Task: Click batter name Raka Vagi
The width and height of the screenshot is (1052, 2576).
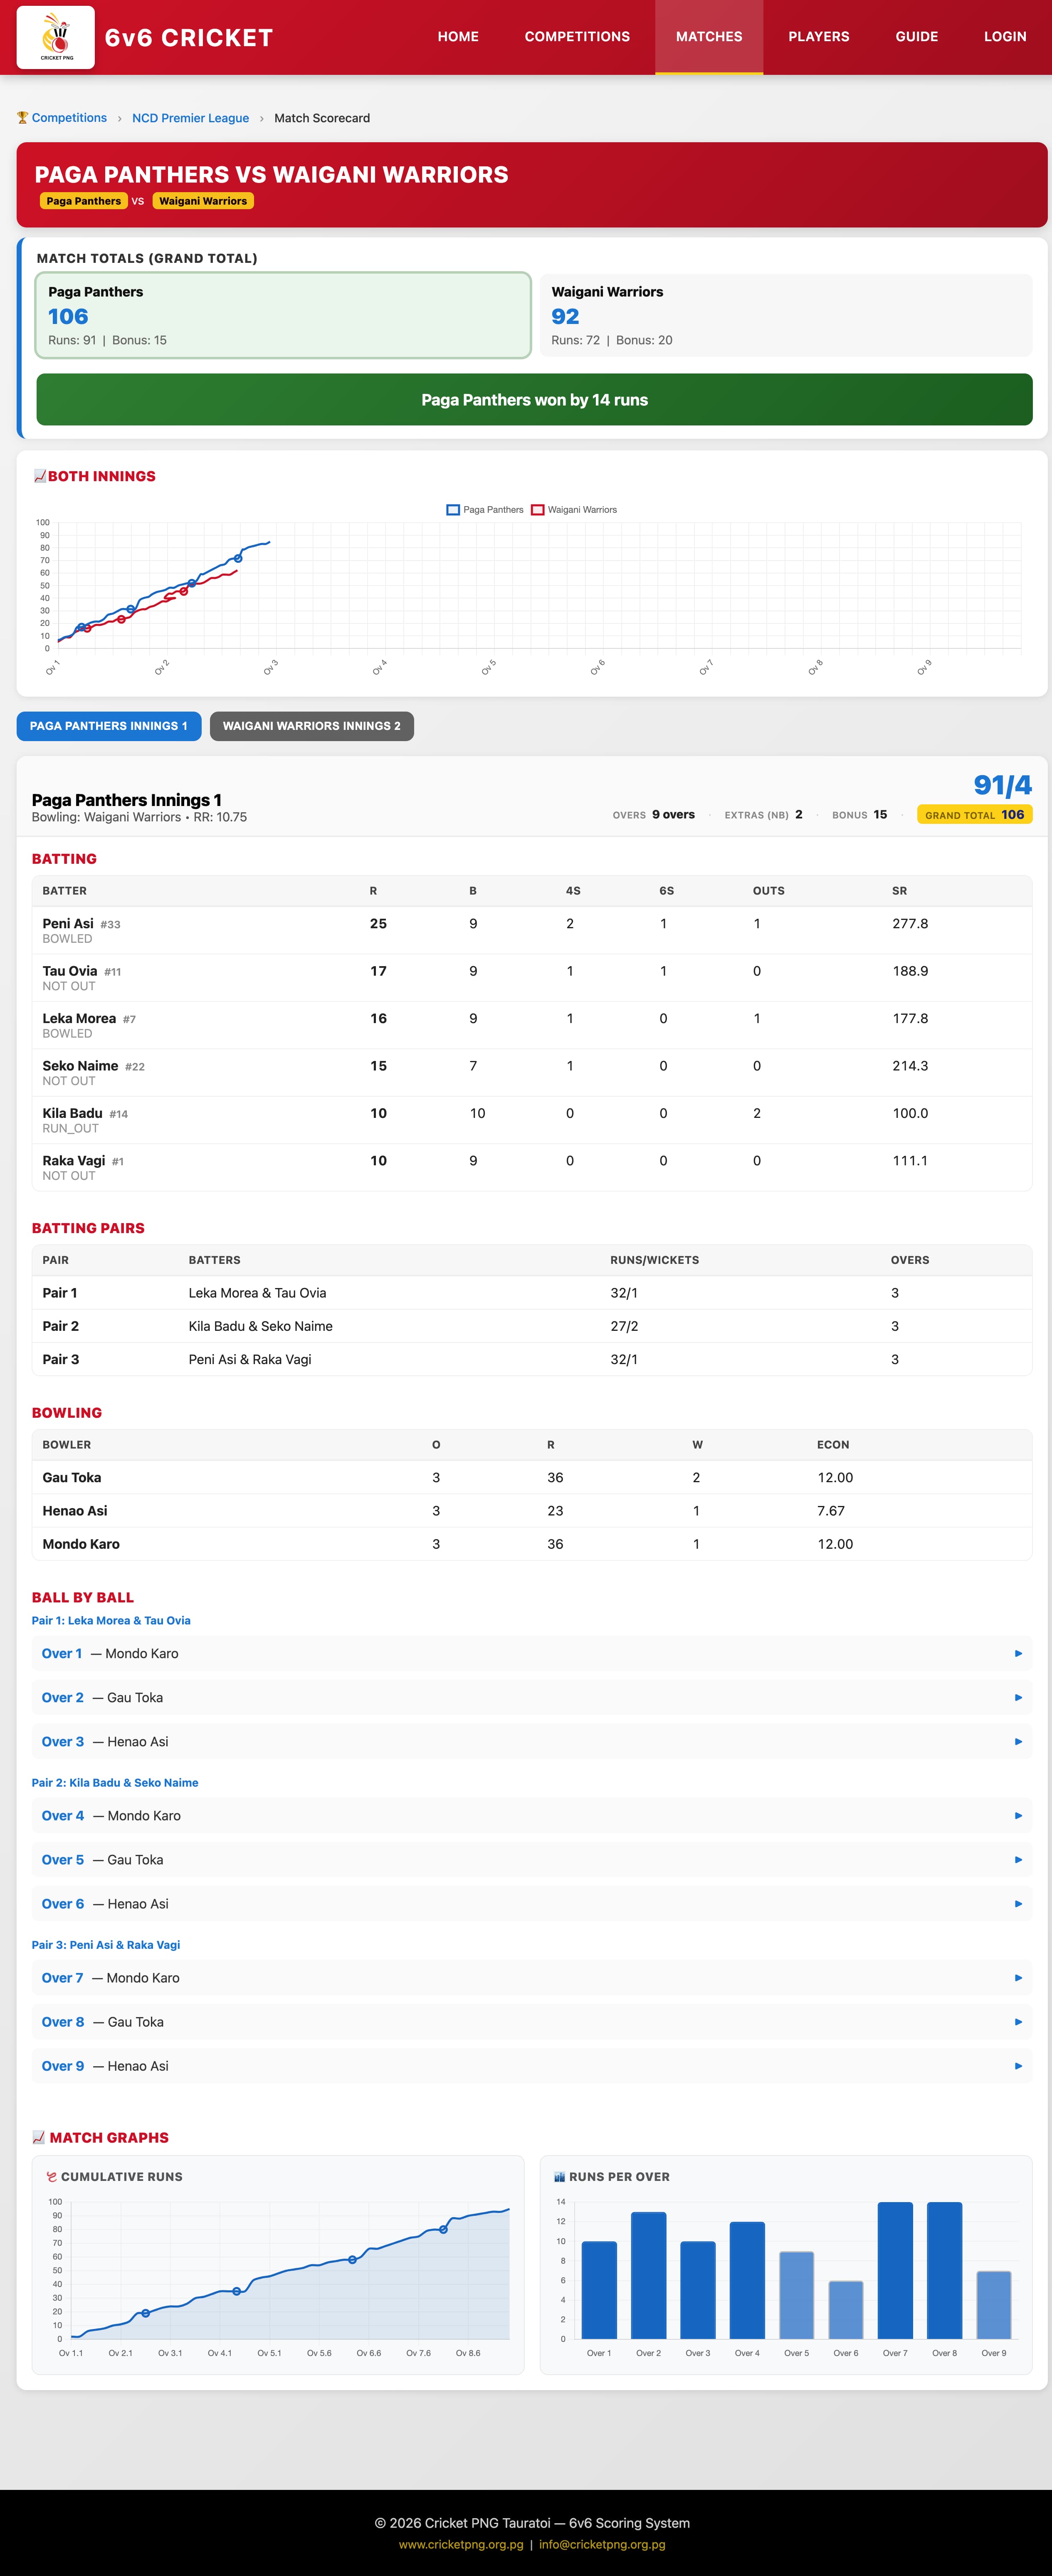Action: [74, 1161]
